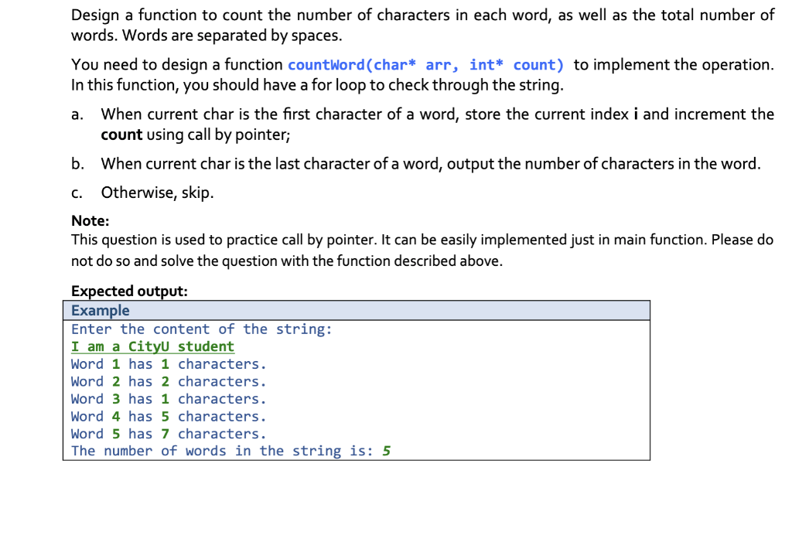The height and width of the screenshot is (542, 792).
Task: Click list item b about the last character
Action: pos(415,164)
